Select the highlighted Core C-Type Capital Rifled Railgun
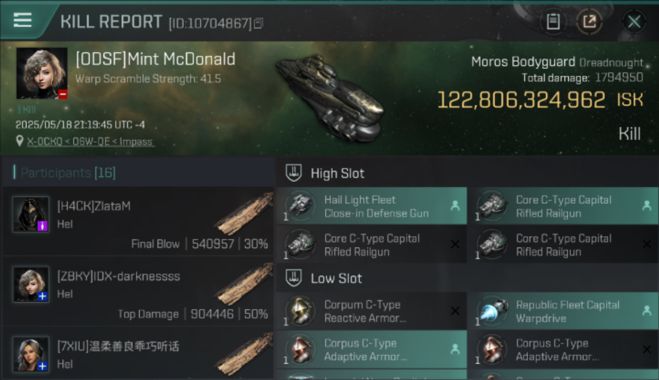This screenshot has width=659, height=380. [x=563, y=206]
